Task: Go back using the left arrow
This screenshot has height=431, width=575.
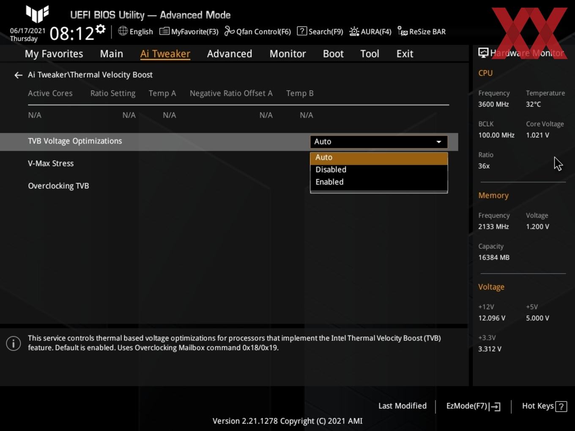Action: click(x=18, y=75)
